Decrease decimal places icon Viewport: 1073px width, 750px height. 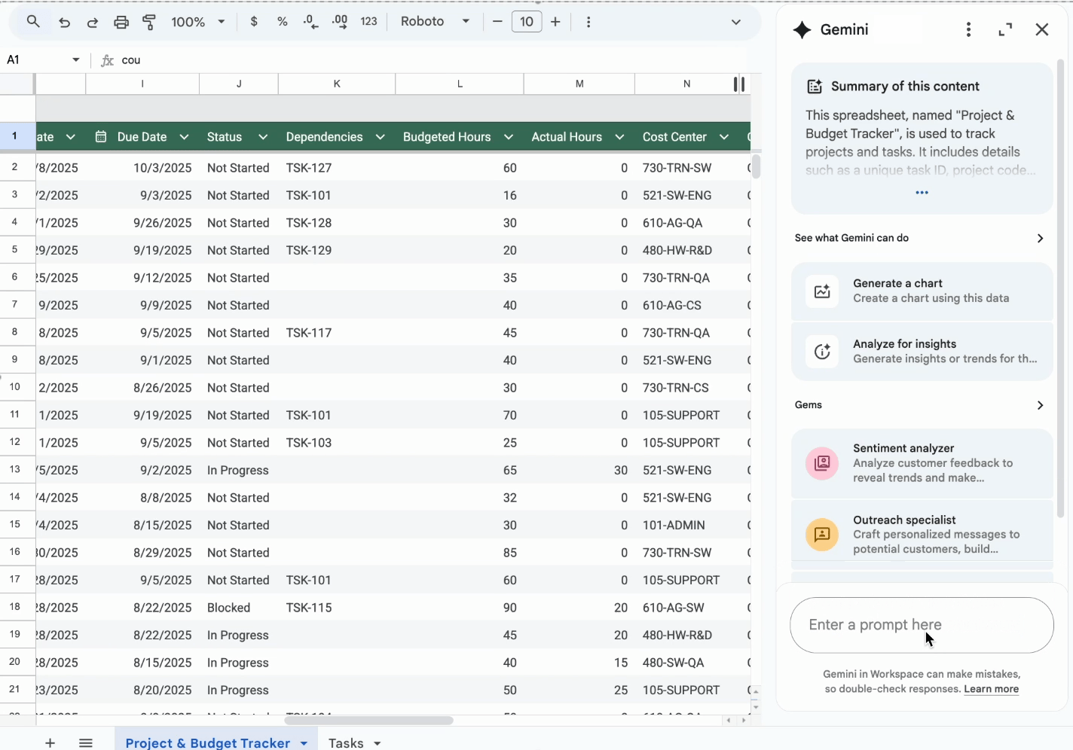[310, 22]
